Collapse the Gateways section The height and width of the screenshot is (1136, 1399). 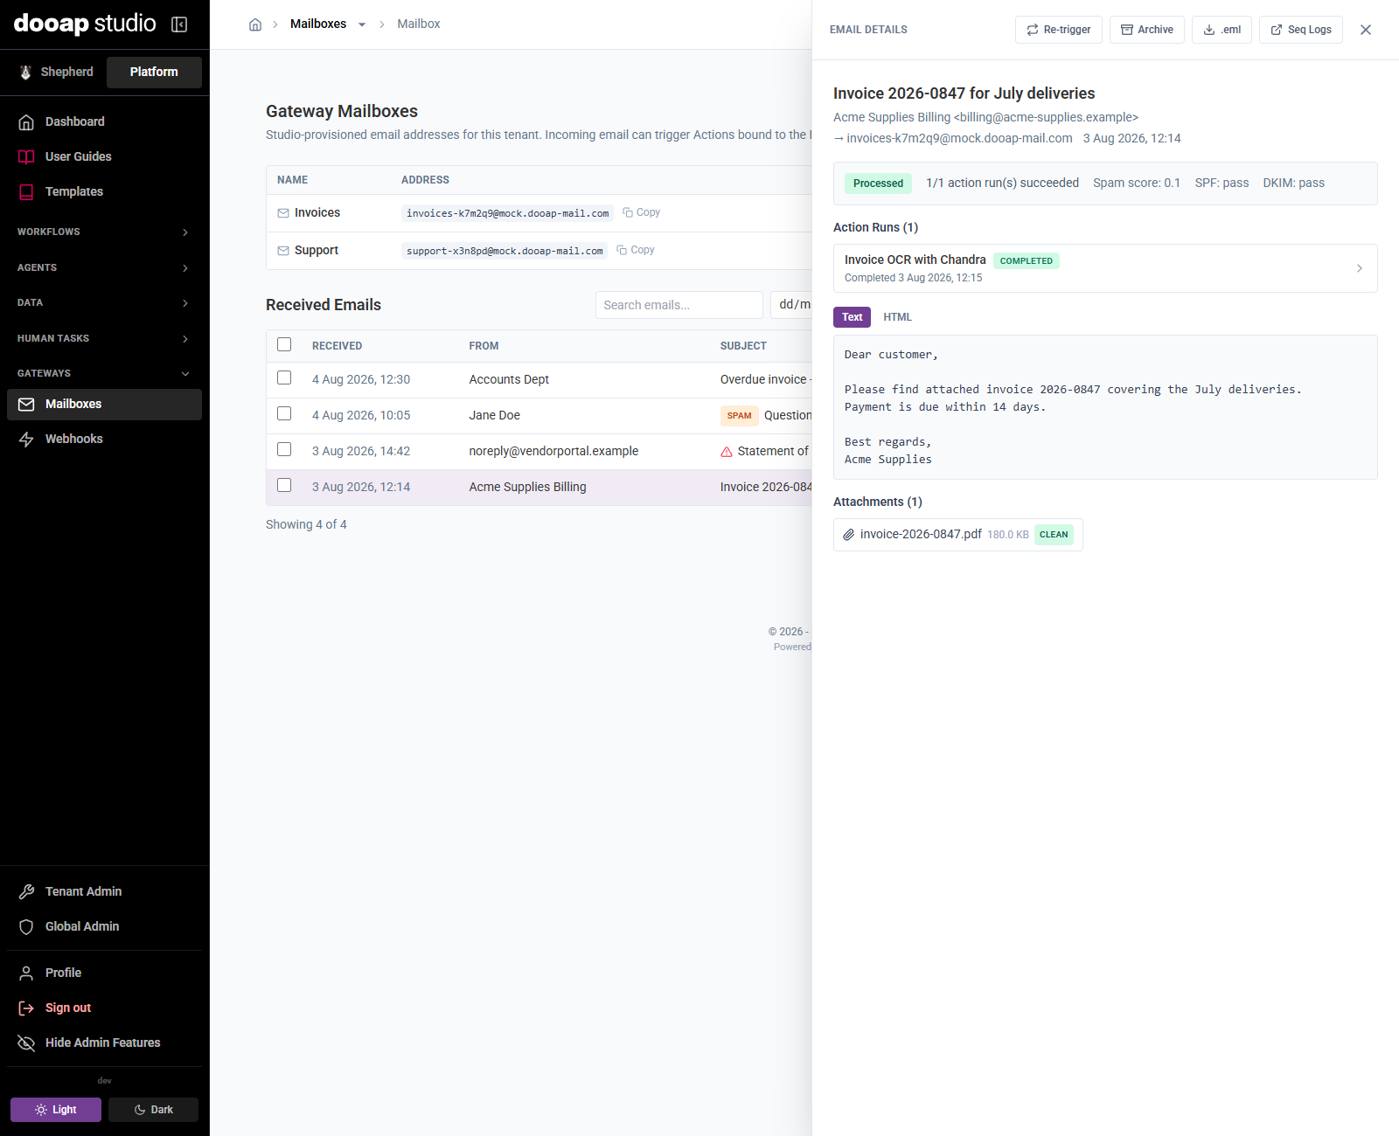tap(104, 373)
